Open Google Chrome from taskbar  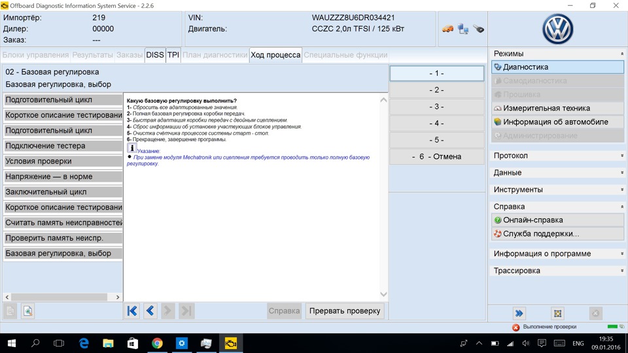tap(157, 343)
